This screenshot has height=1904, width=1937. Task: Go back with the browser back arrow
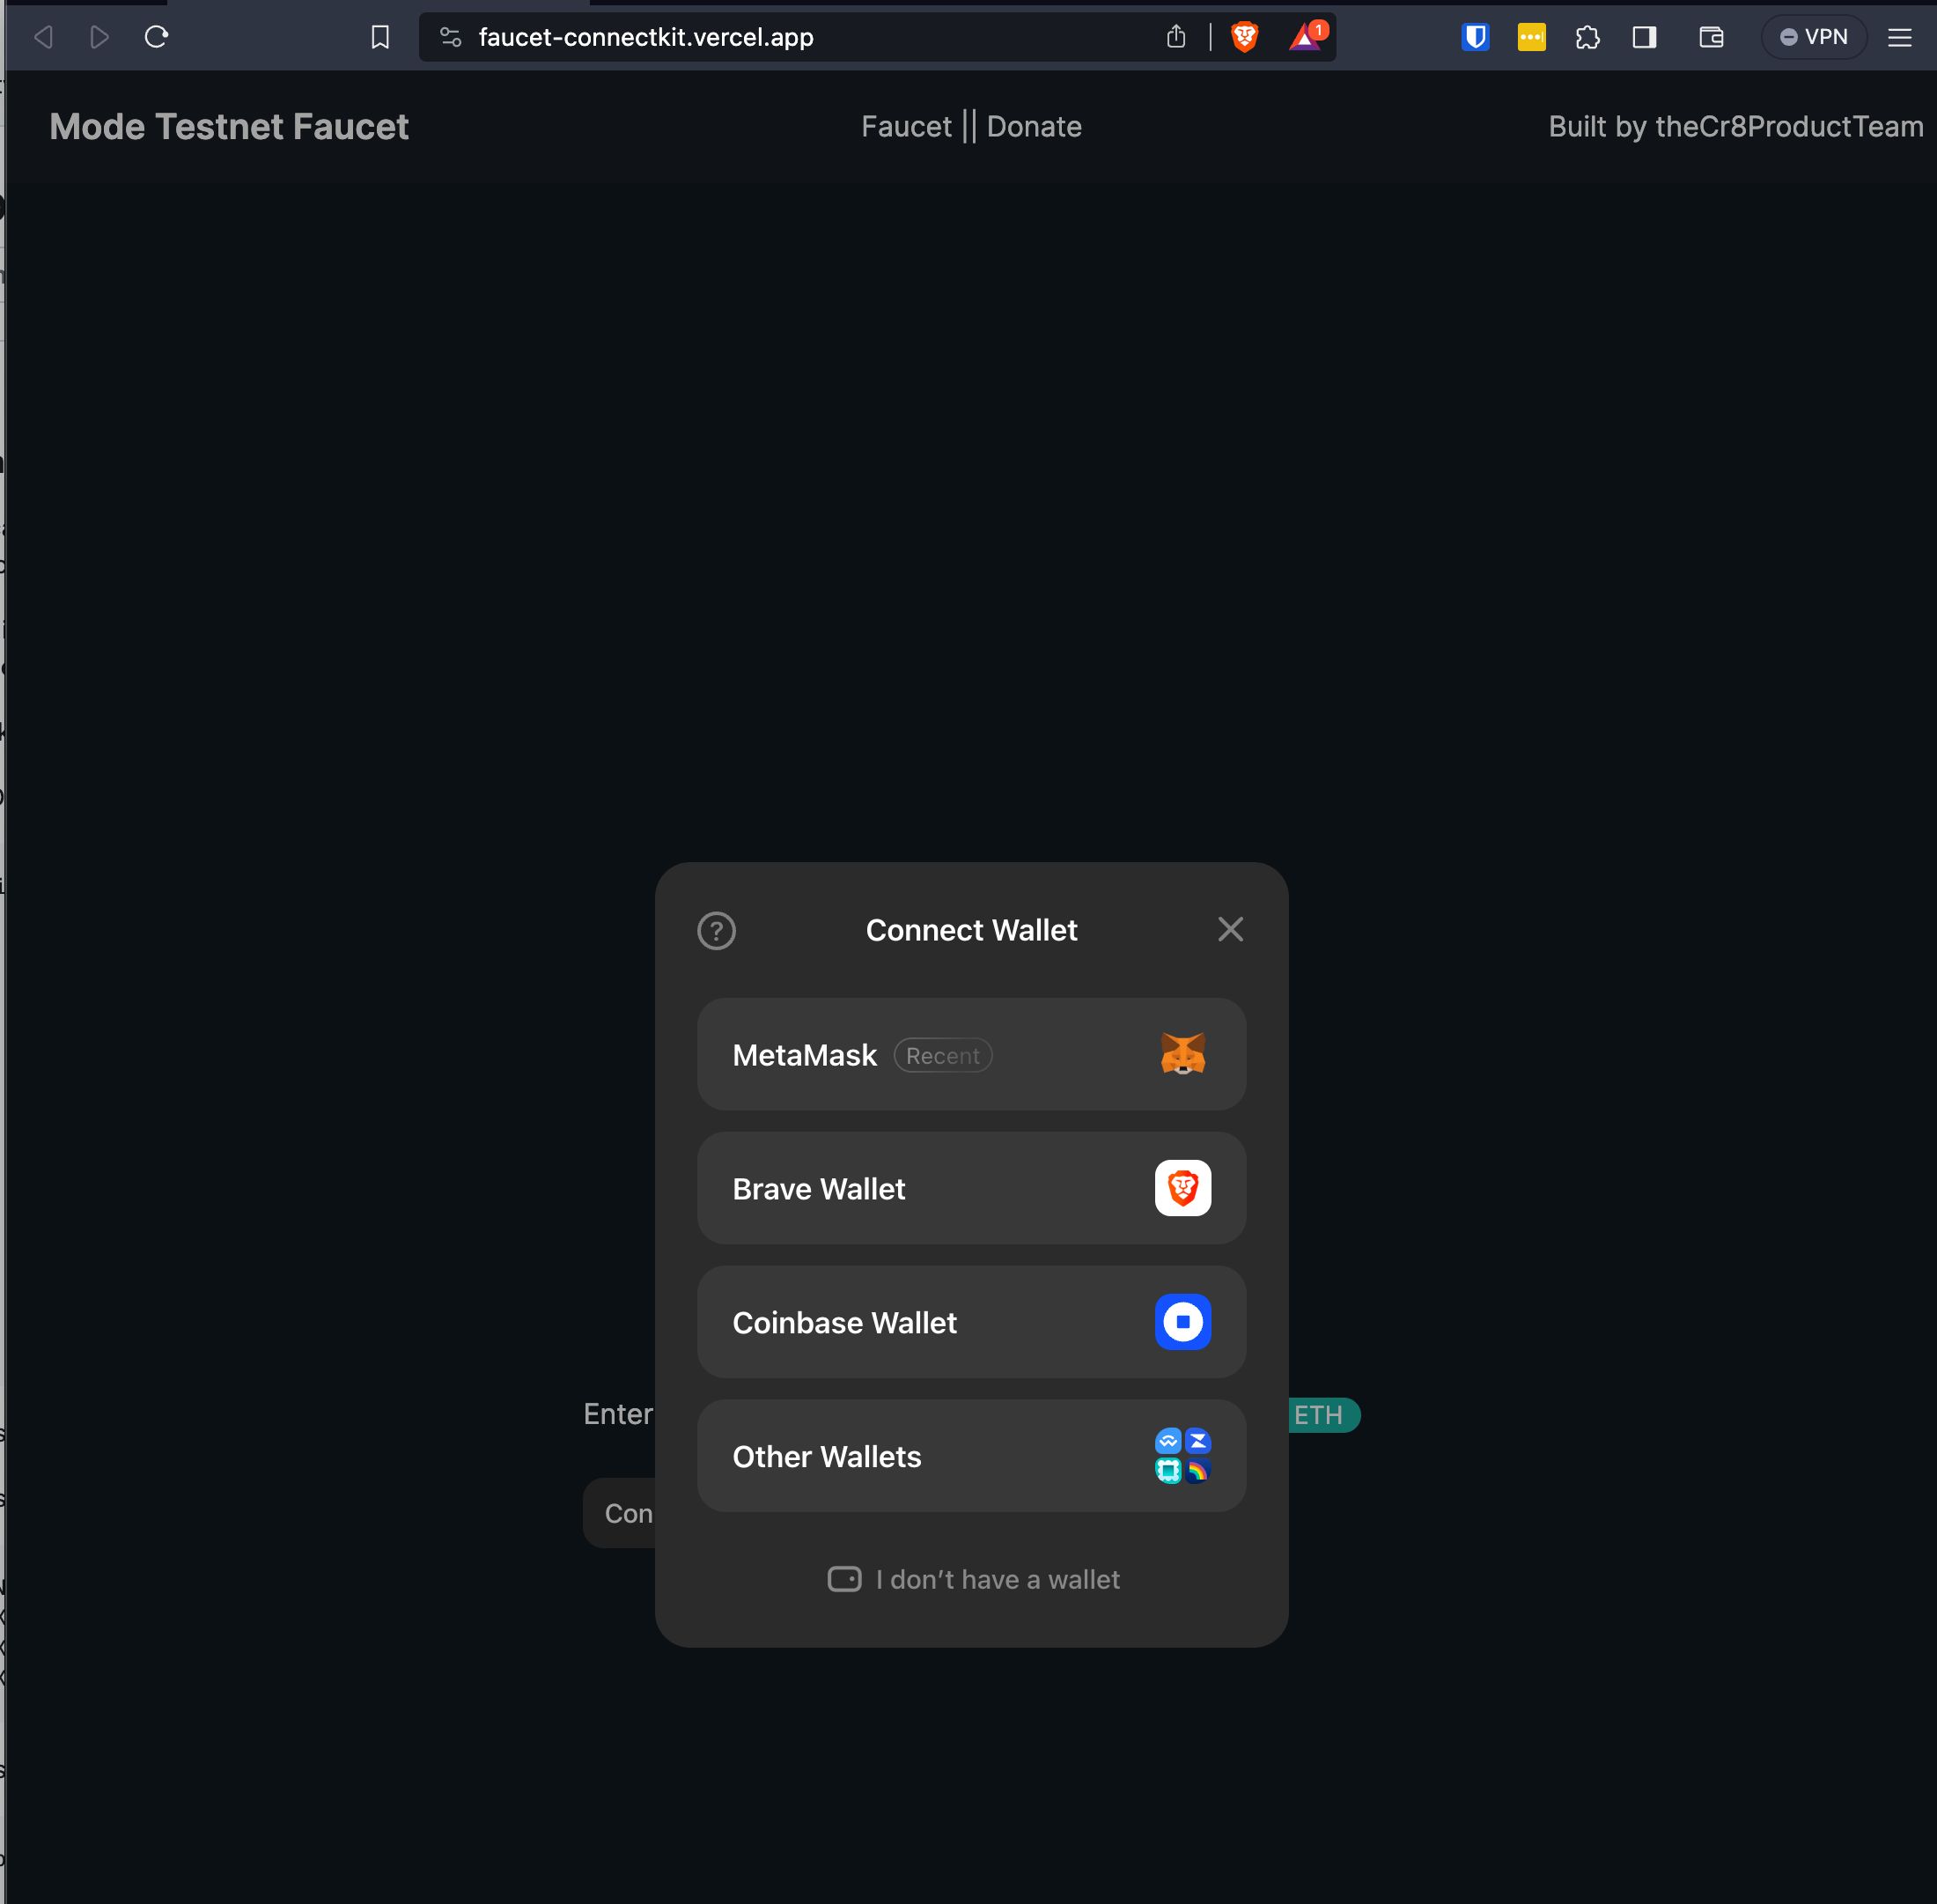tap(44, 38)
